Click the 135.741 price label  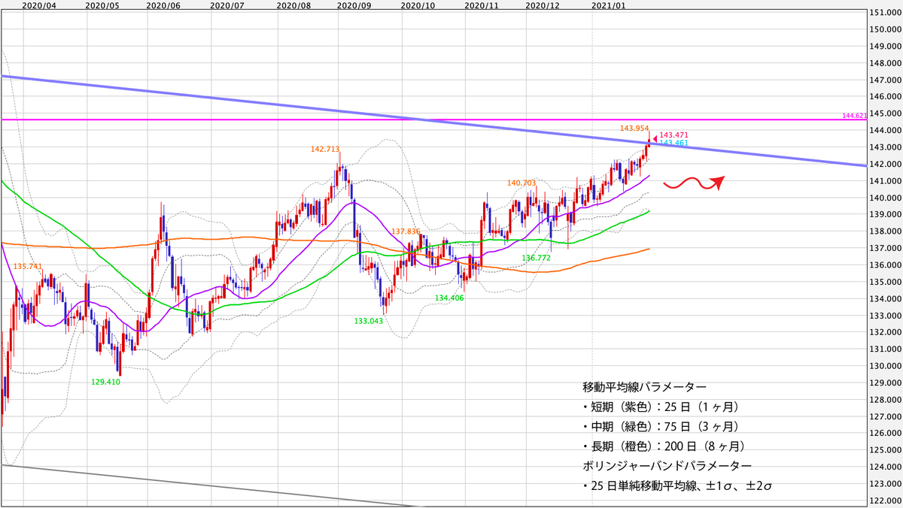tap(26, 266)
